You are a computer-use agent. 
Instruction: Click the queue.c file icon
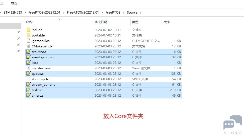29,73
